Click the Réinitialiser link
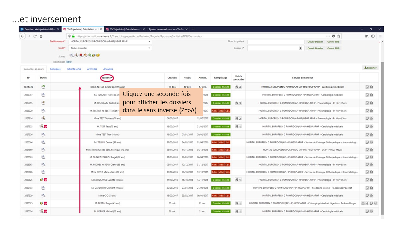Viewport: 411px width, 231px height. (x=59, y=62)
